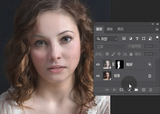160x114 pixels.
Task: Expand the 不透明度 opacity arrow
Action: [156, 46]
